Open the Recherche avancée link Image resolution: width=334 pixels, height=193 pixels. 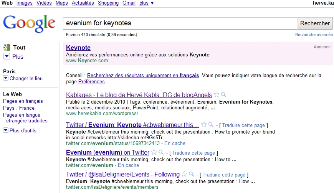tap(314, 35)
